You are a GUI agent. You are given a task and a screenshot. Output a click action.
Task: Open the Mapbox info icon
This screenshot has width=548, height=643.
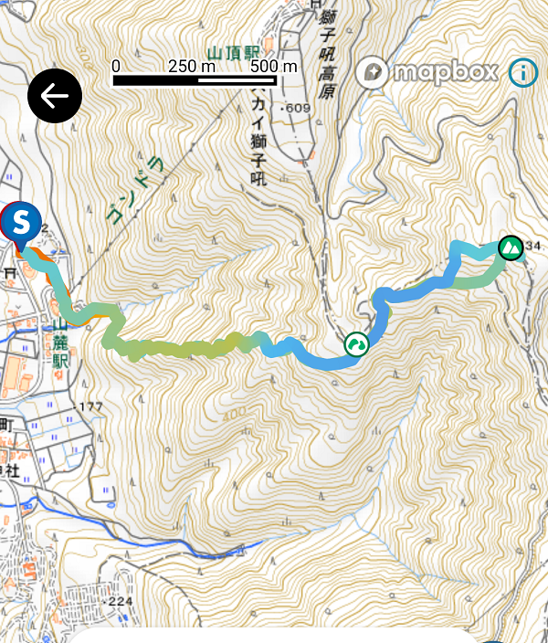pos(523,72)
